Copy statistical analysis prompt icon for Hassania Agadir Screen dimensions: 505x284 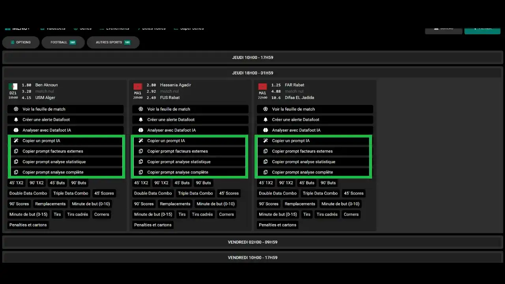[x=141, y=162]
